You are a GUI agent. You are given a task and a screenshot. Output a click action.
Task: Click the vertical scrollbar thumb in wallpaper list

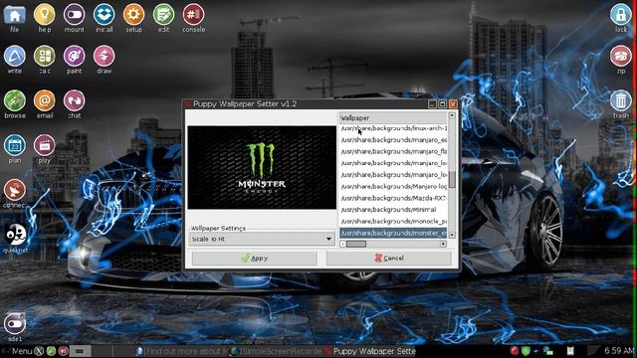[x=452, y=180]
